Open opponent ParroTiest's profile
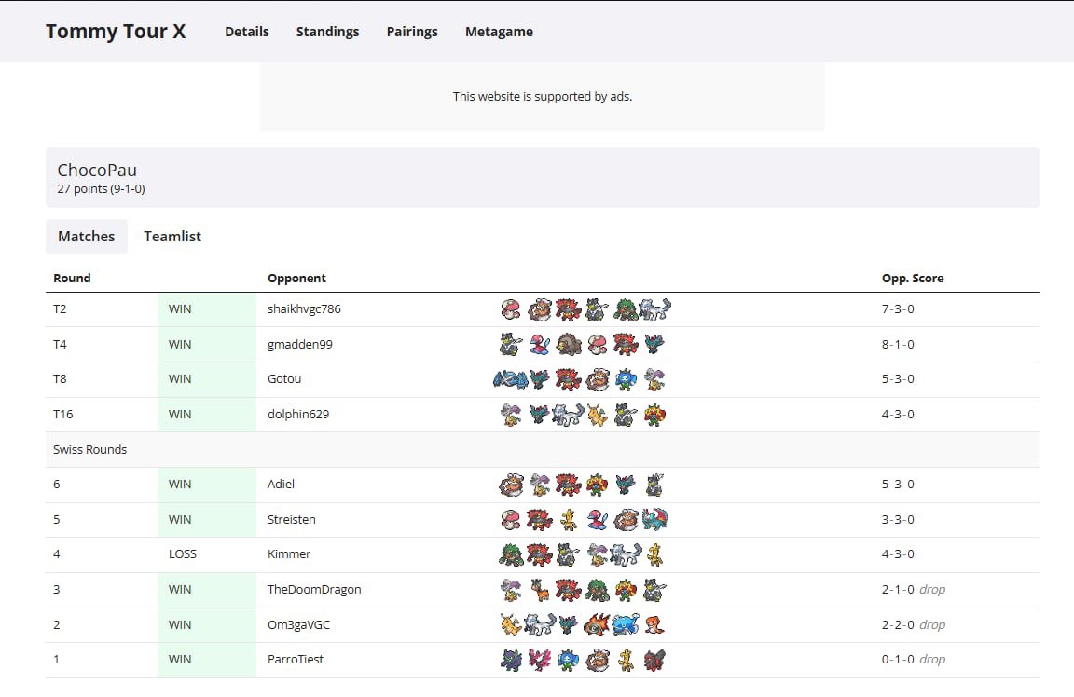1074x697 pixels. (296, 660)
